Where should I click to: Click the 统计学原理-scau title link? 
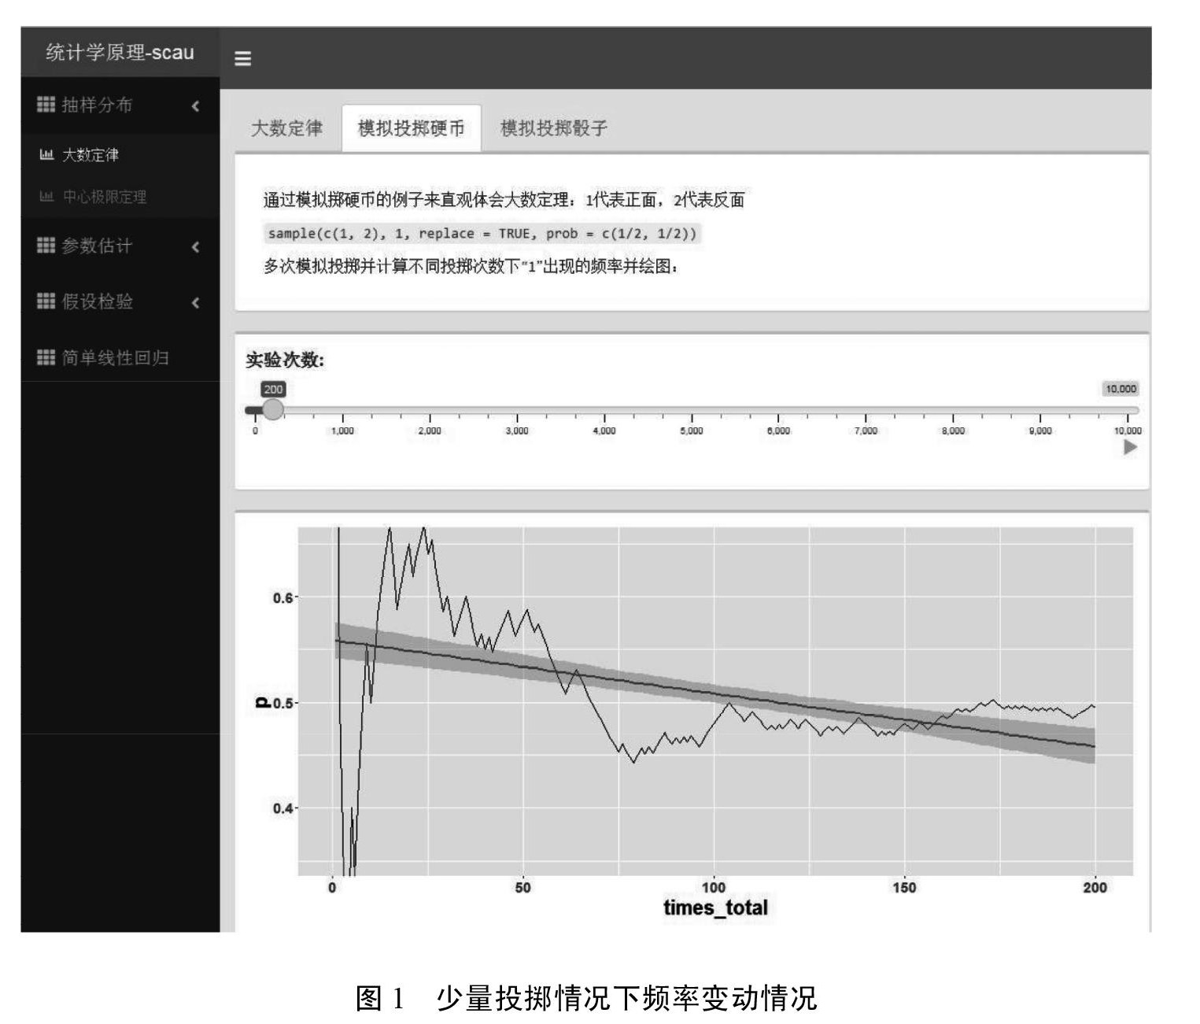click(120, 53)
